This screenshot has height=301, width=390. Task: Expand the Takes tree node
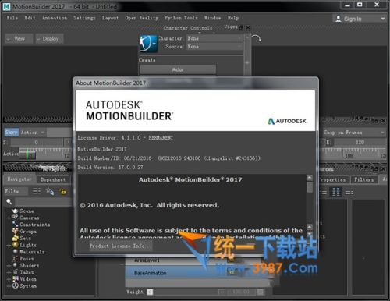coord(9,272)
